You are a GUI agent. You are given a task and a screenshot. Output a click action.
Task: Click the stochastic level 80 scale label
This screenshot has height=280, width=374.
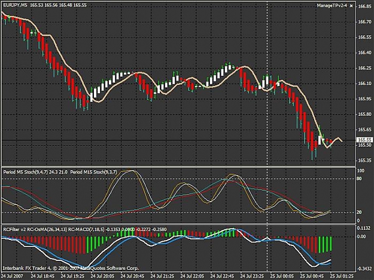(360, 179)
